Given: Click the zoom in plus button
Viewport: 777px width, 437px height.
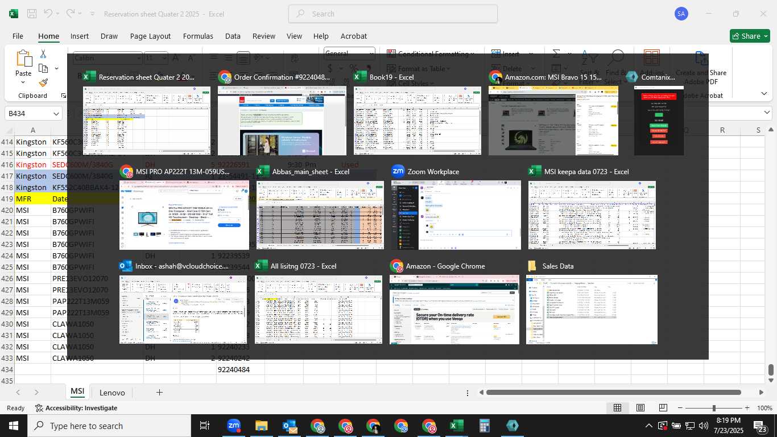Looking at the screenshot, I should coord(747,408).
